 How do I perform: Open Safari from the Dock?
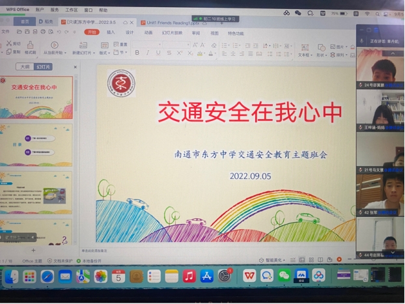[48, 277]
